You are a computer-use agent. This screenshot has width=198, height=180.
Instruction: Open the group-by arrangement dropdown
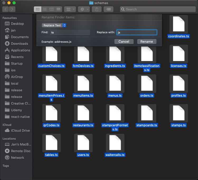click(x=70, y=9)
